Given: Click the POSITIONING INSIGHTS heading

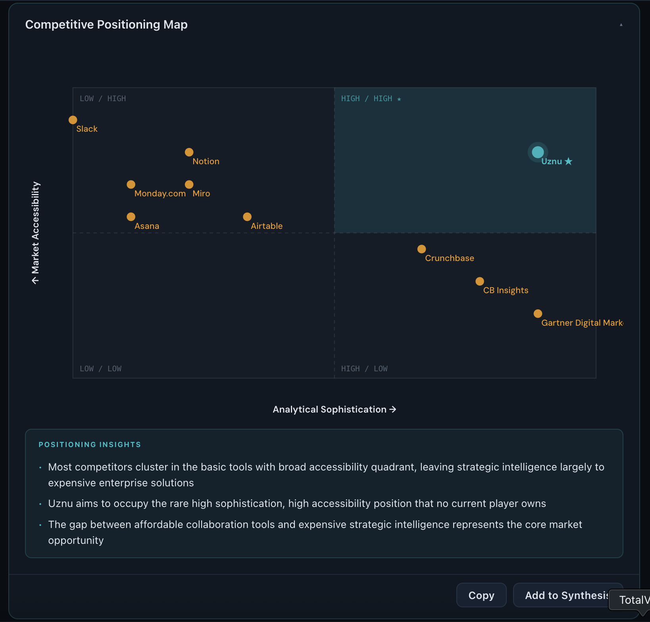Looking at the screenshot, I should [90, 445].
